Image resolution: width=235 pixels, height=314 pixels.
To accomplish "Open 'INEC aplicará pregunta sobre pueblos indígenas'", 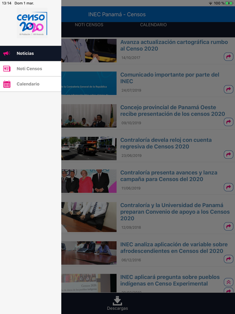I will tap(170, 280).
